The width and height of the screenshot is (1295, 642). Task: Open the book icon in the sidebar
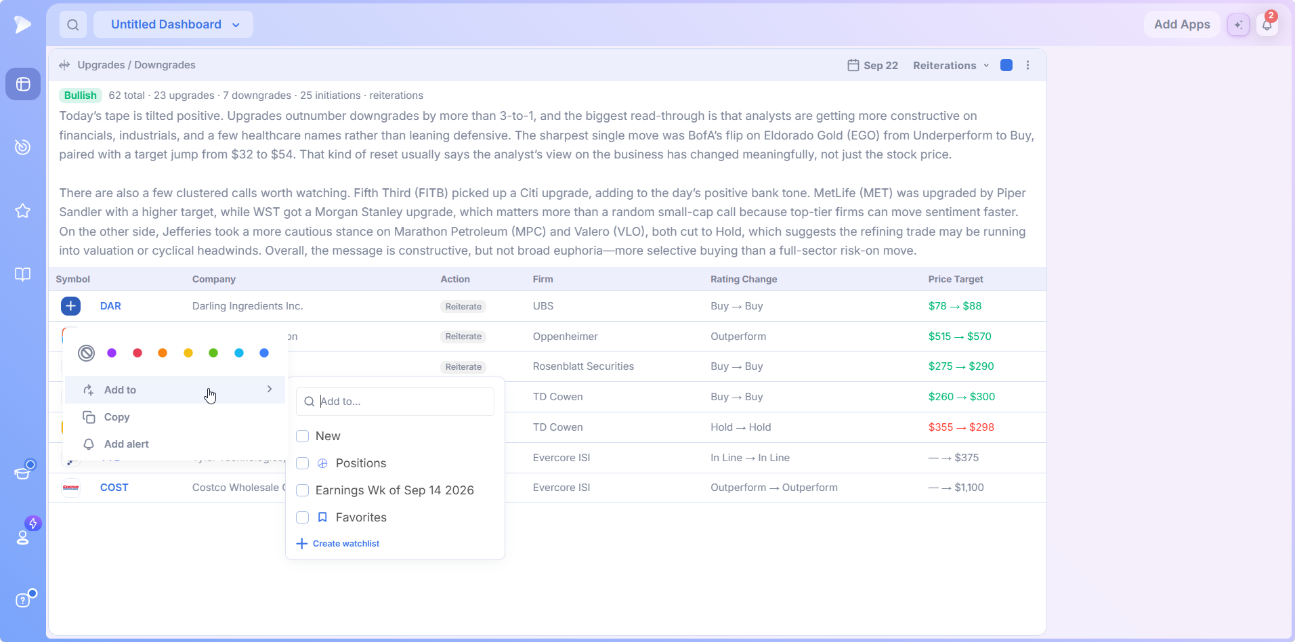click(23, 274)
